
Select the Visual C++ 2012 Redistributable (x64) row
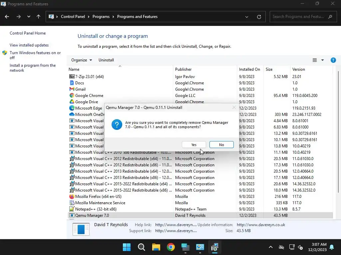(x=200, y=159)
